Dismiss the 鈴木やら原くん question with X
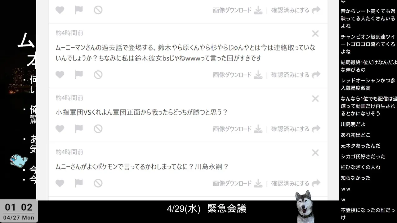Viewport: 397px width, 223px height. (x=315, y=33)
